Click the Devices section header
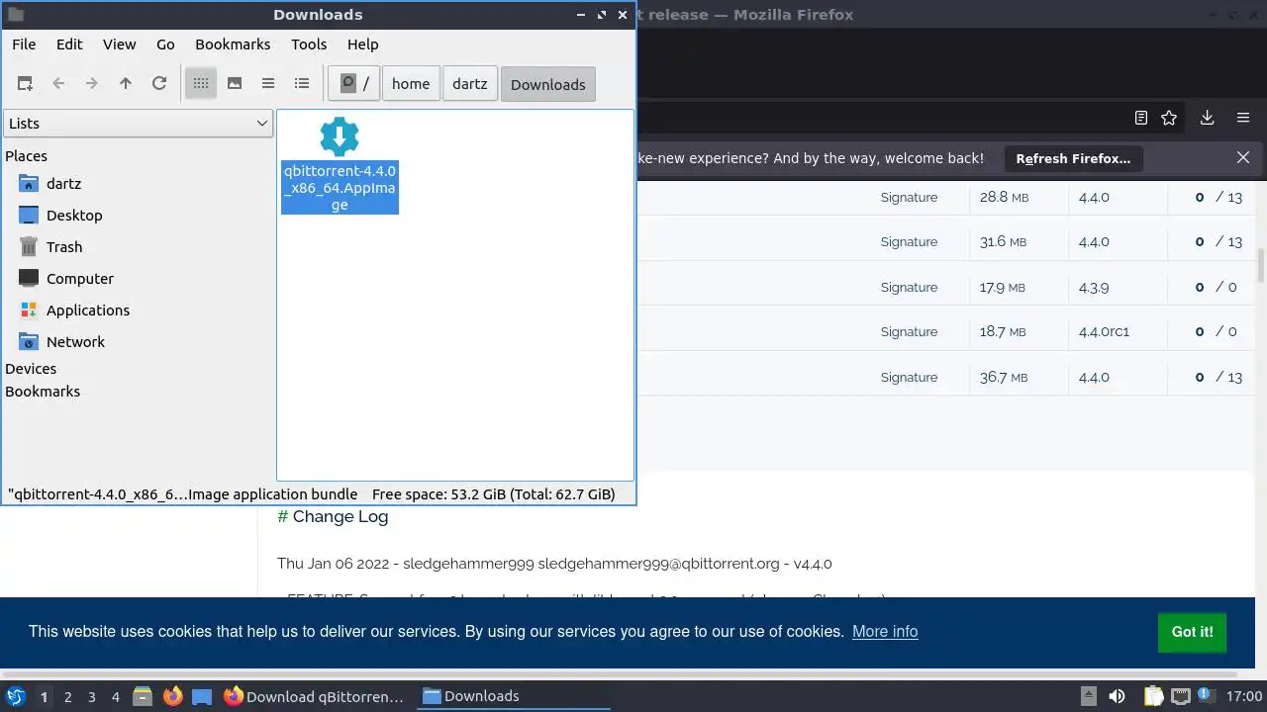The image size is (1267, 712). [x=31, y=369]
